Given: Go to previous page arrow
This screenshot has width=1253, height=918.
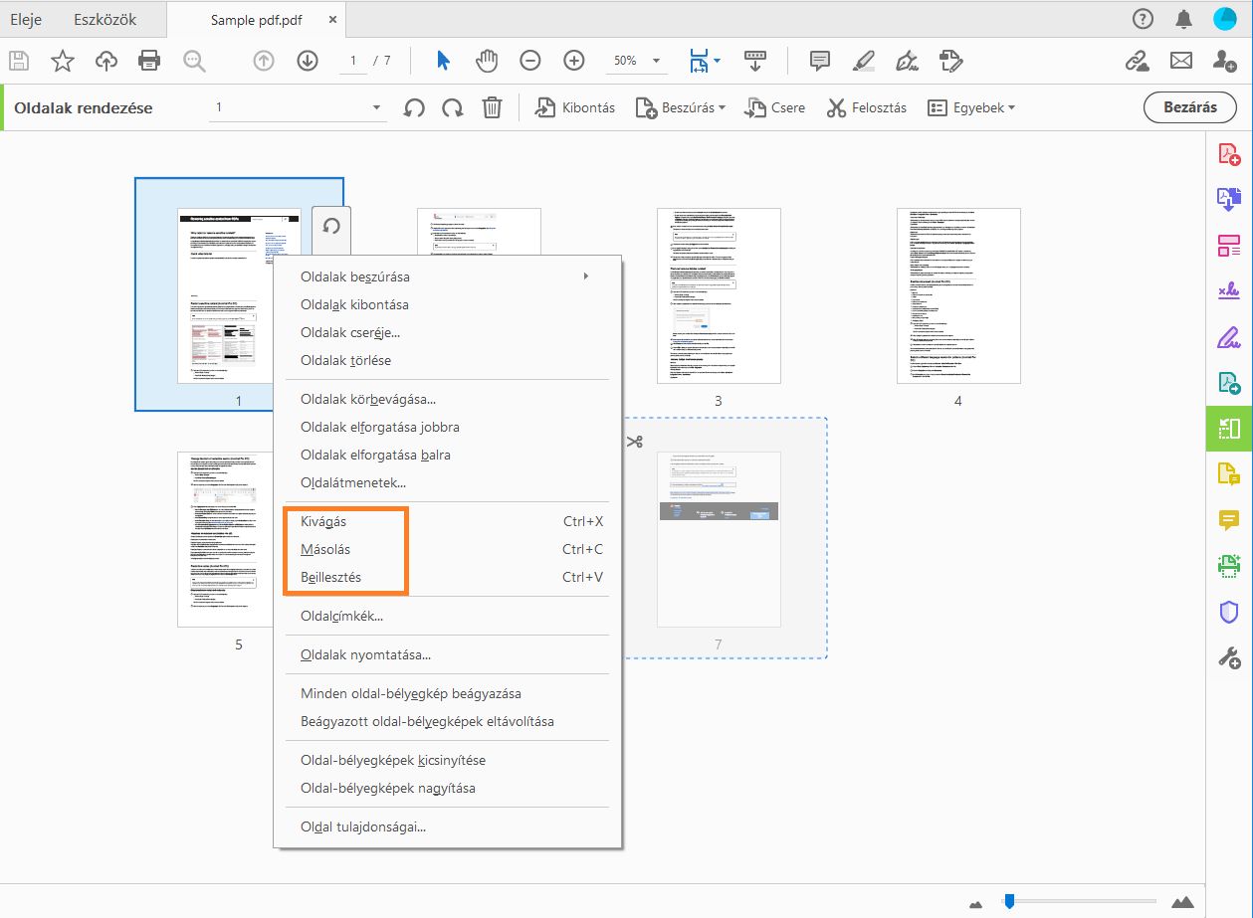Looking at the screenshot, I should pyautogui.click(x=264, y=61).
